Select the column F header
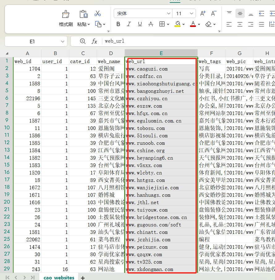The width and height of the screenshot is (275, 280). pos(211,53)
